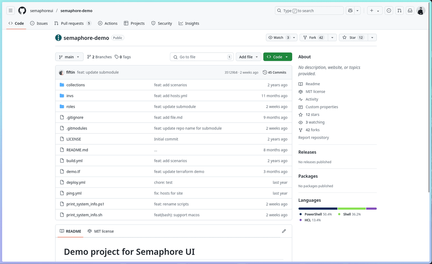View the 42 forks link

tap(309, 130)
